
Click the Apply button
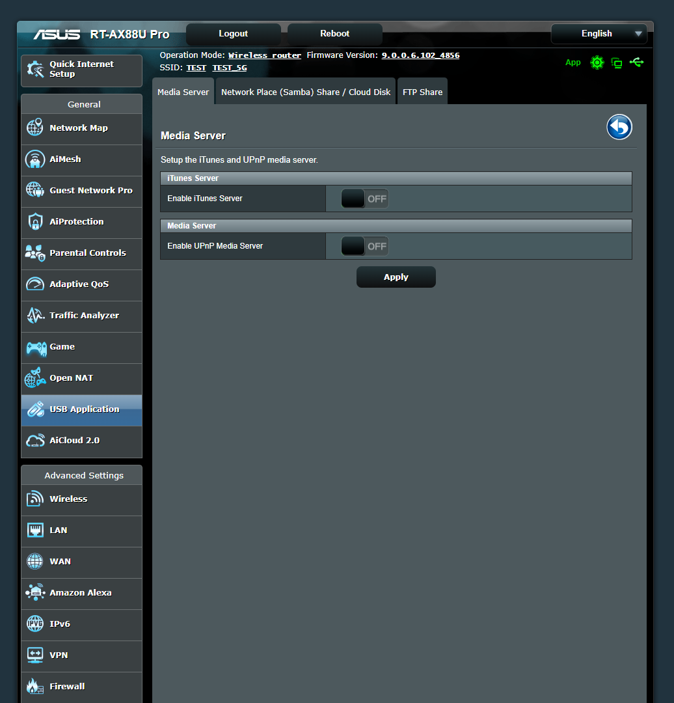pyautogui.click(x=396, y=277)
